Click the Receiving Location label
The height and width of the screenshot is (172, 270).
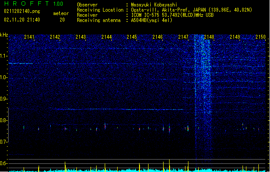(x=100, y=10)
